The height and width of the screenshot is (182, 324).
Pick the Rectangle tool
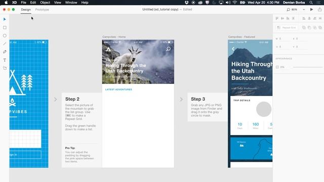tap(5, 27)
